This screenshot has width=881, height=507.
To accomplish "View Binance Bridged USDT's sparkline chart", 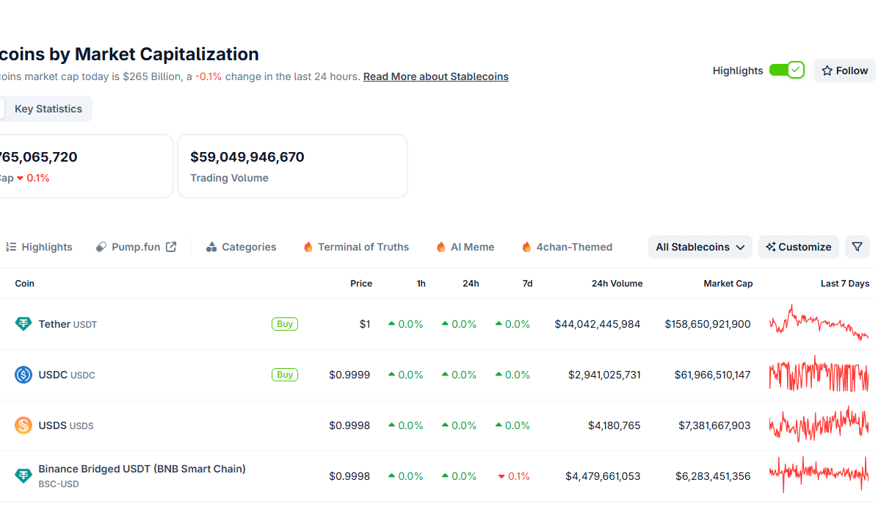I will tap(819, 475).
